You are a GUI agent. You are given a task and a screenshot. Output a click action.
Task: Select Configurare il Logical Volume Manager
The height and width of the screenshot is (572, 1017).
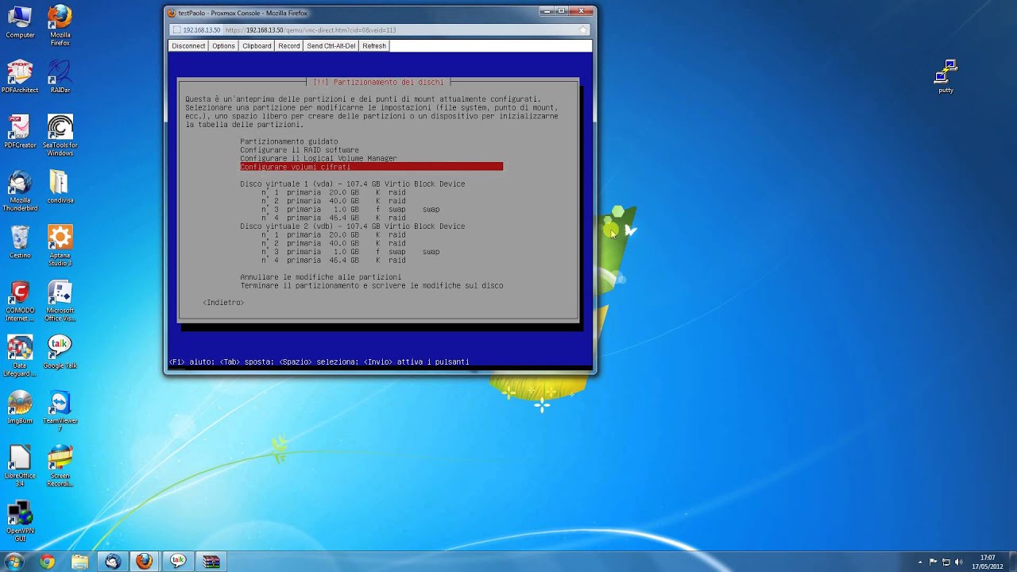click(319, 158)
